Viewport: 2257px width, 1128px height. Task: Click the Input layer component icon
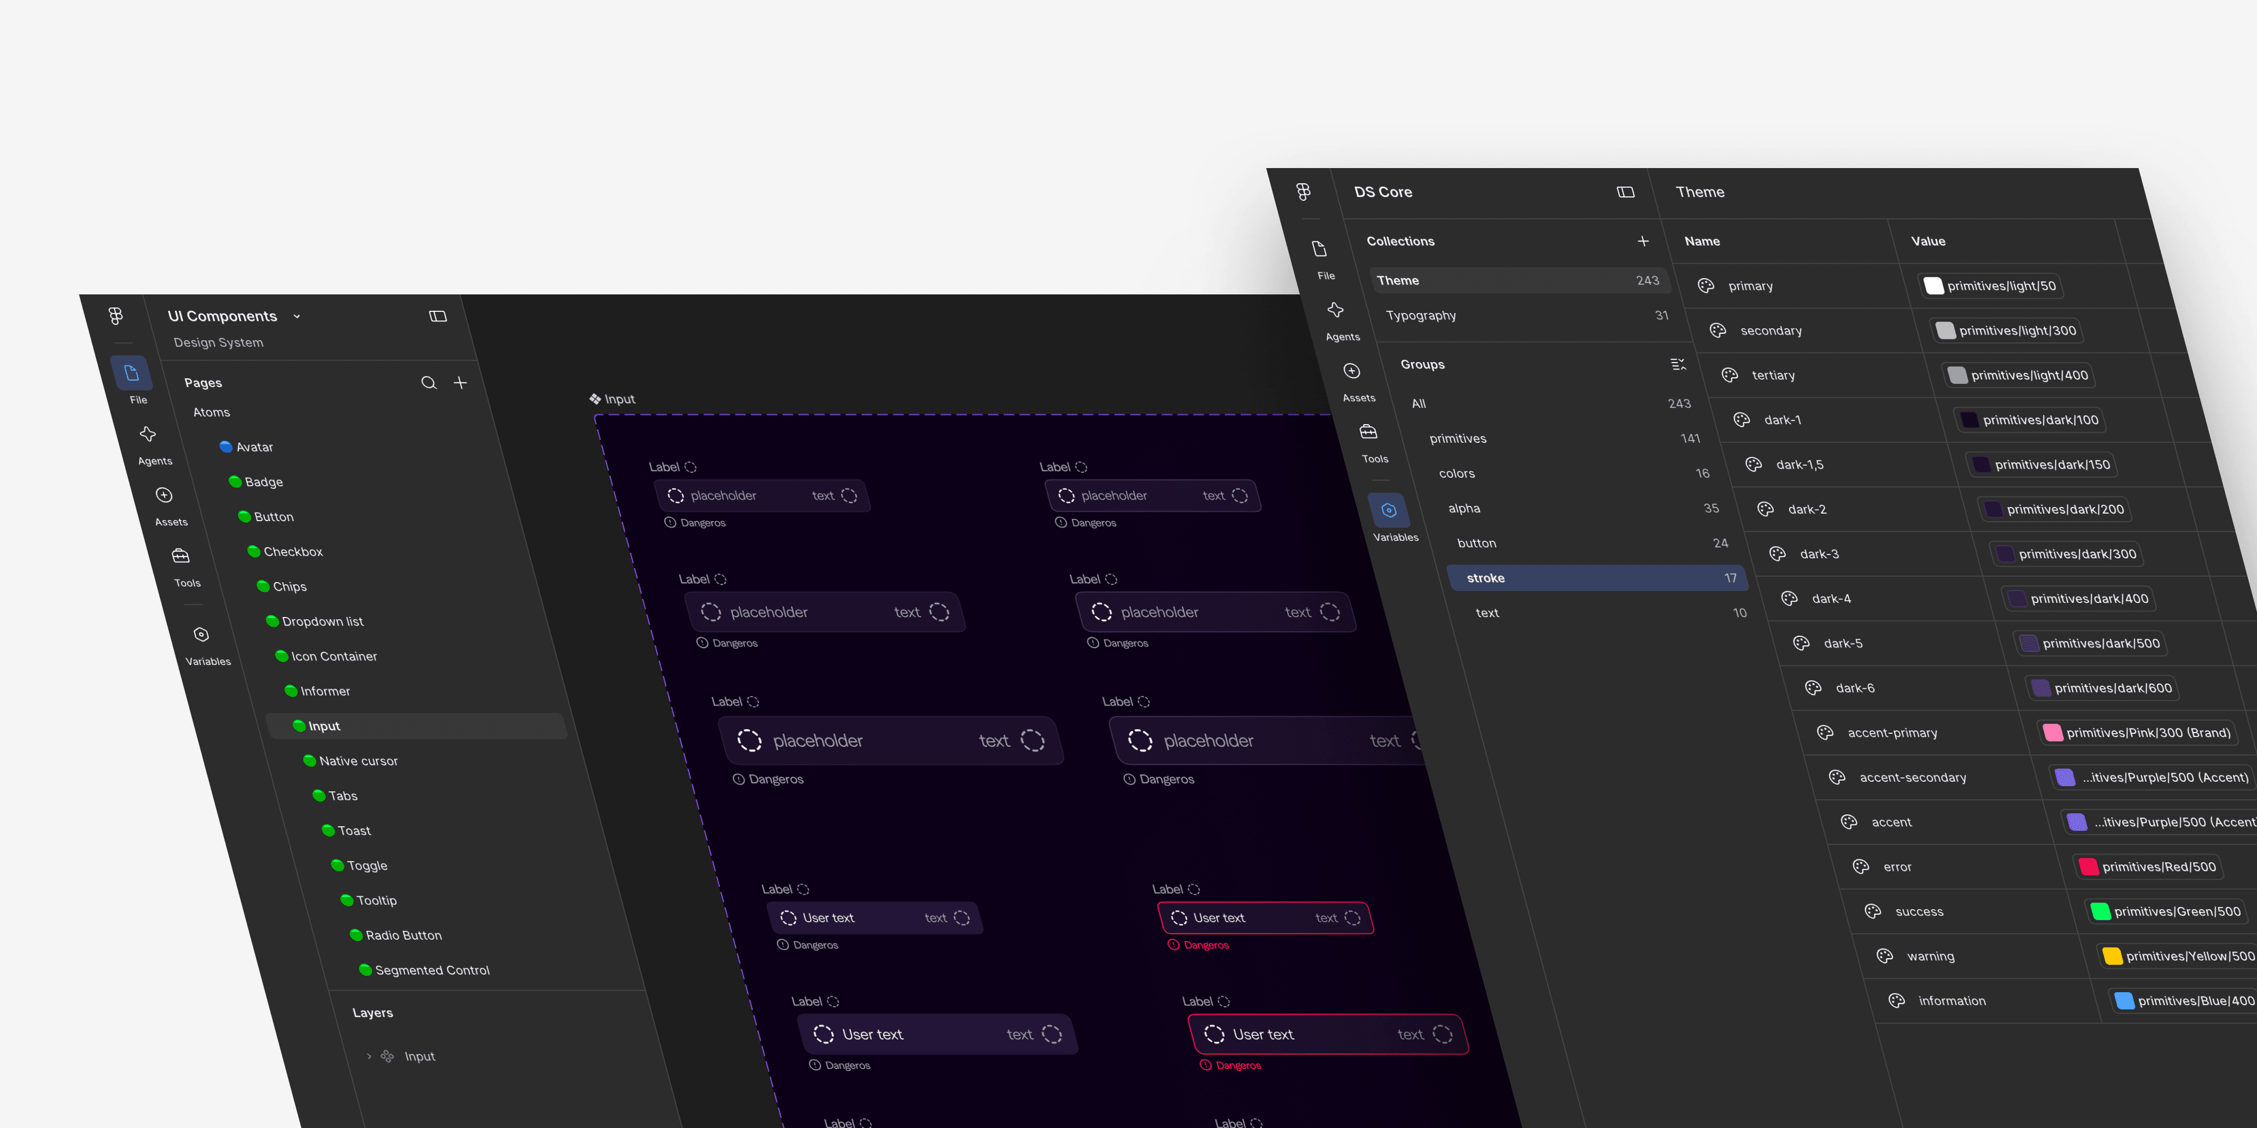pyautogui.click(x=387, y=1056)
